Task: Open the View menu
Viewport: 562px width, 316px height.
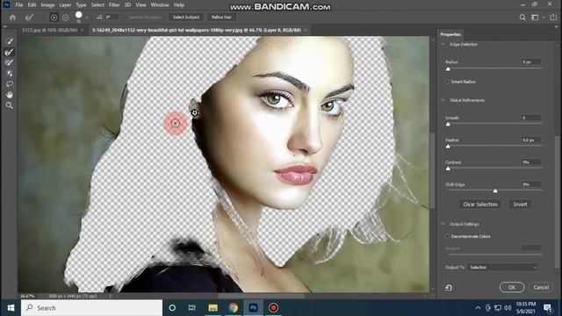Action: [140, 5]
